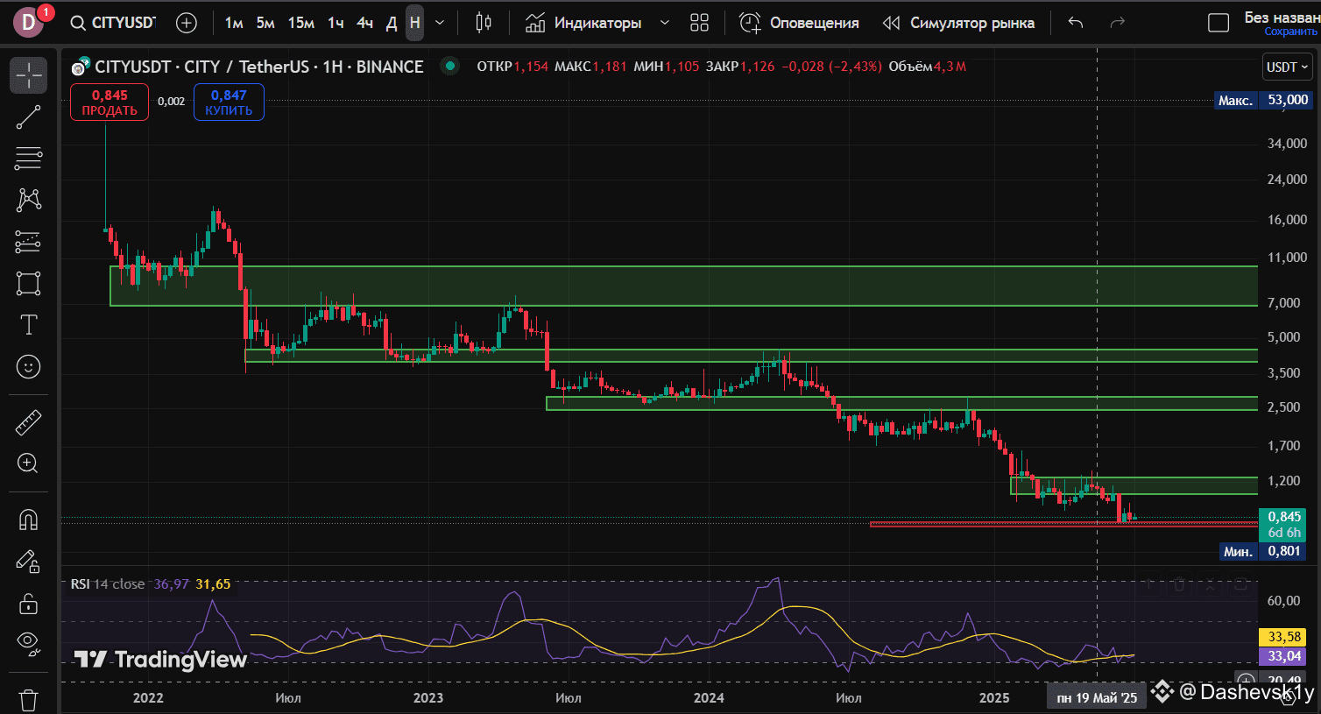Click the wide upper green support zone
Screen dimensions: 1321x714
click(683, 286)
